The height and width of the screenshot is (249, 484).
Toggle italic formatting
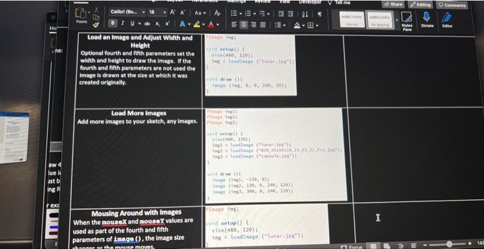point(122,24)
